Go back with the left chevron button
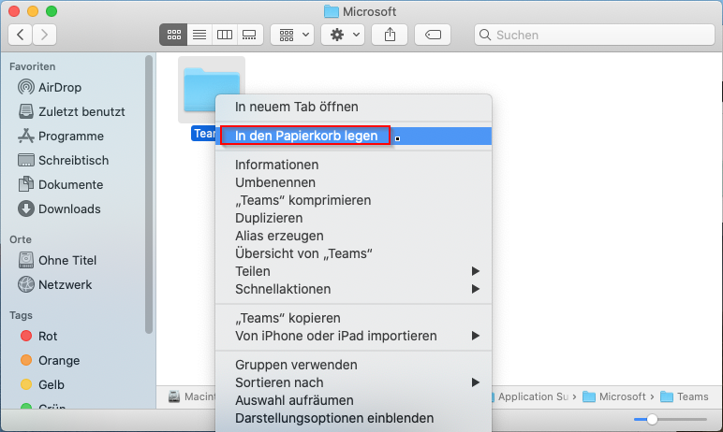This screenshot has width=723, height=432. coord(21,35)
